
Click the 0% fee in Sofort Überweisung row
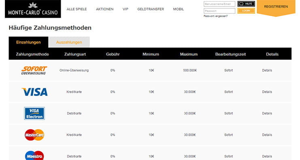tap(113, 70)
